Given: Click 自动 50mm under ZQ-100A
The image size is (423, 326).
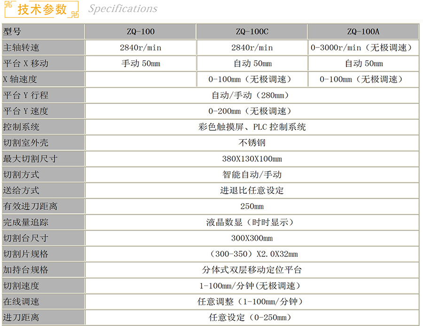Looking at the screenshot, I should [x=363, y=64].
